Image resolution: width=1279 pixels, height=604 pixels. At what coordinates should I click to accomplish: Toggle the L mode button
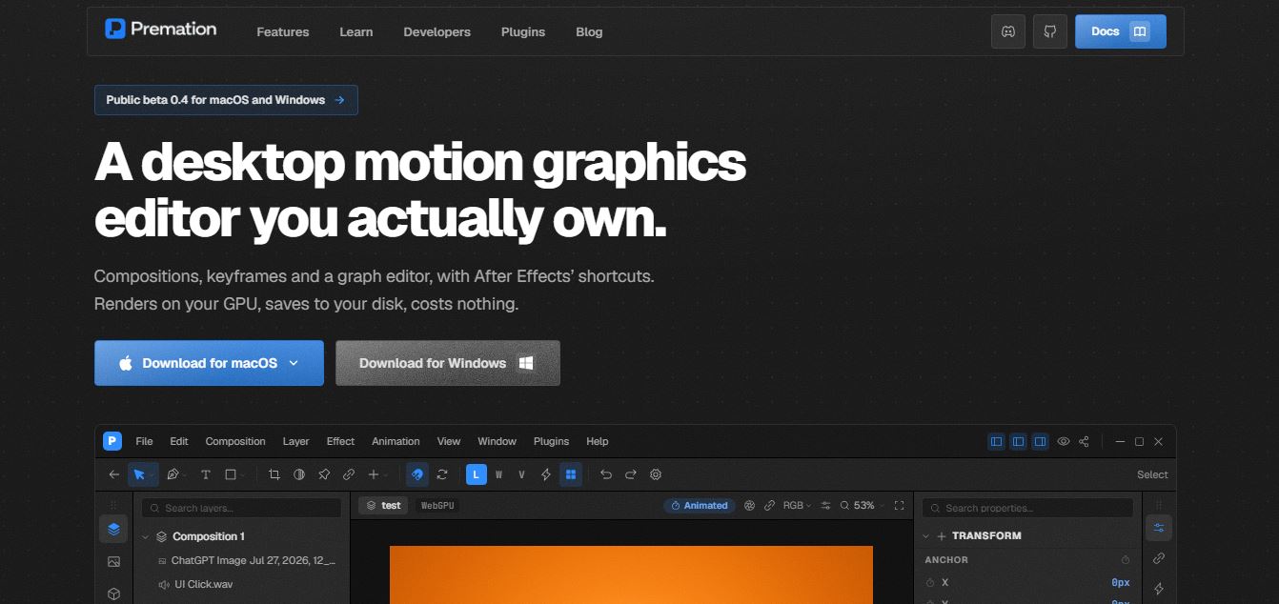pos(477,474)
